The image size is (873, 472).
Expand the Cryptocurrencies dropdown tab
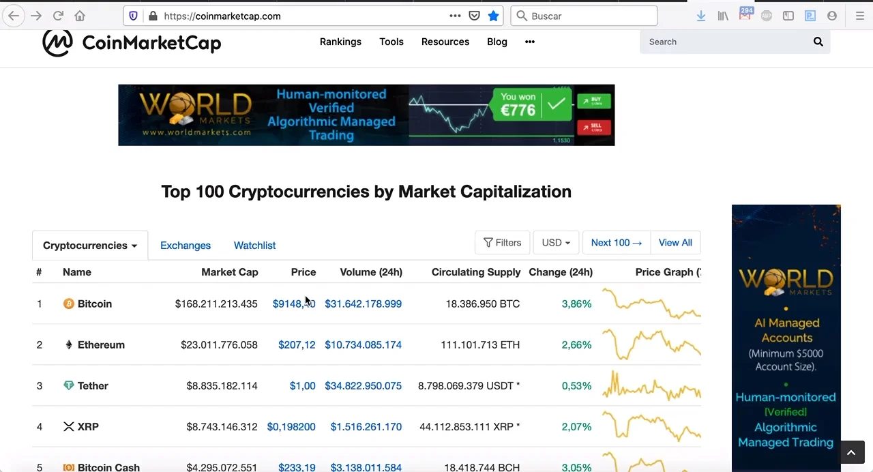[x=90, y=246]
